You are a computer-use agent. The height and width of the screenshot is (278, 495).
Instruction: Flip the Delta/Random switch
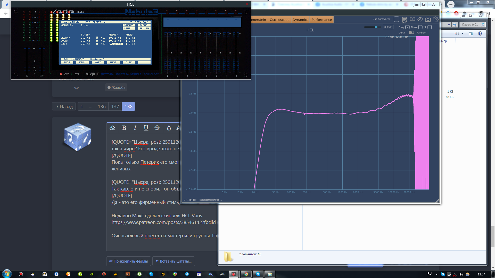(411, 32)
